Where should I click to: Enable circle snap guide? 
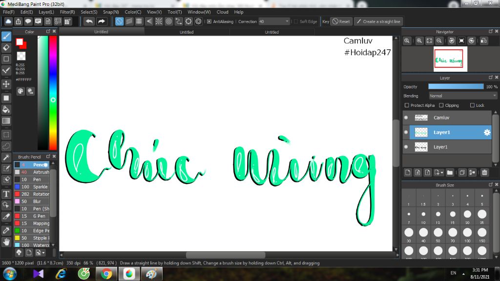click(x=168, y=21)
